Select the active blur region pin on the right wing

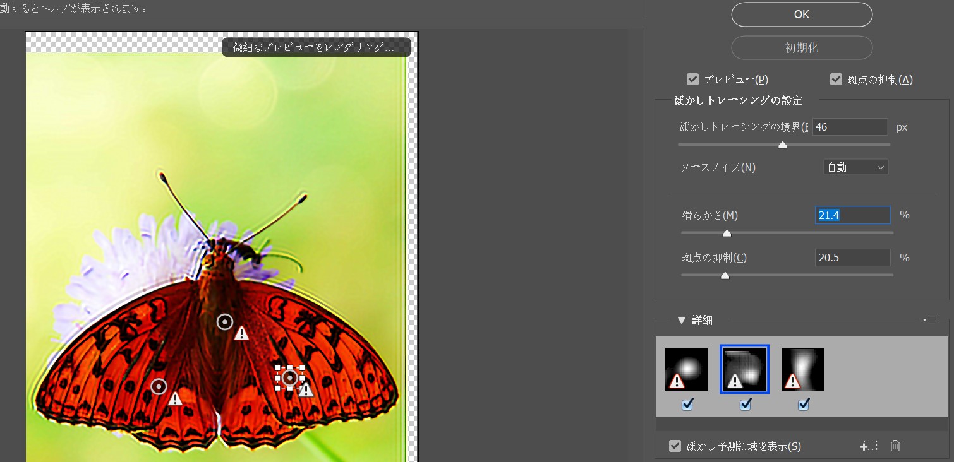(290, 377)
